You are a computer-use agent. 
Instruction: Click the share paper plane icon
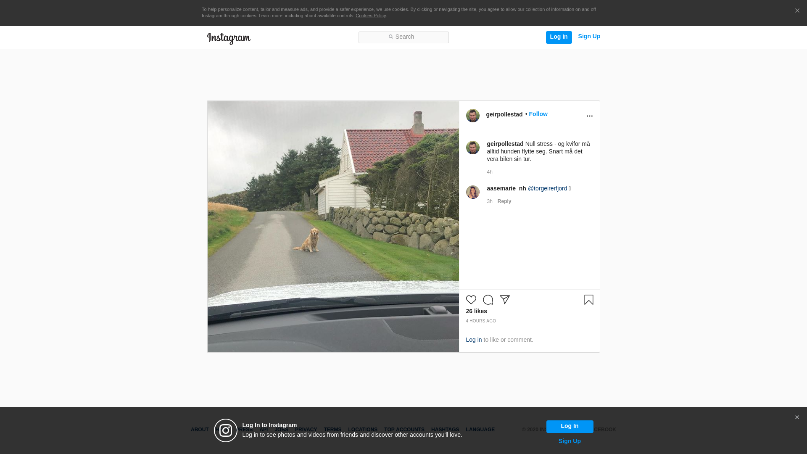tap(505, 300)
